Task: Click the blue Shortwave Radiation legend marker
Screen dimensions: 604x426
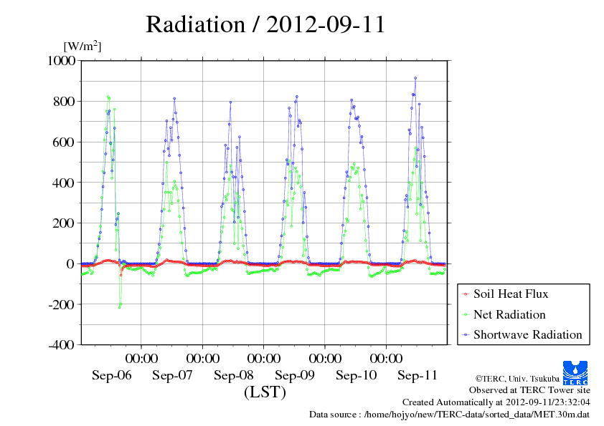Action: pos(466,335)
